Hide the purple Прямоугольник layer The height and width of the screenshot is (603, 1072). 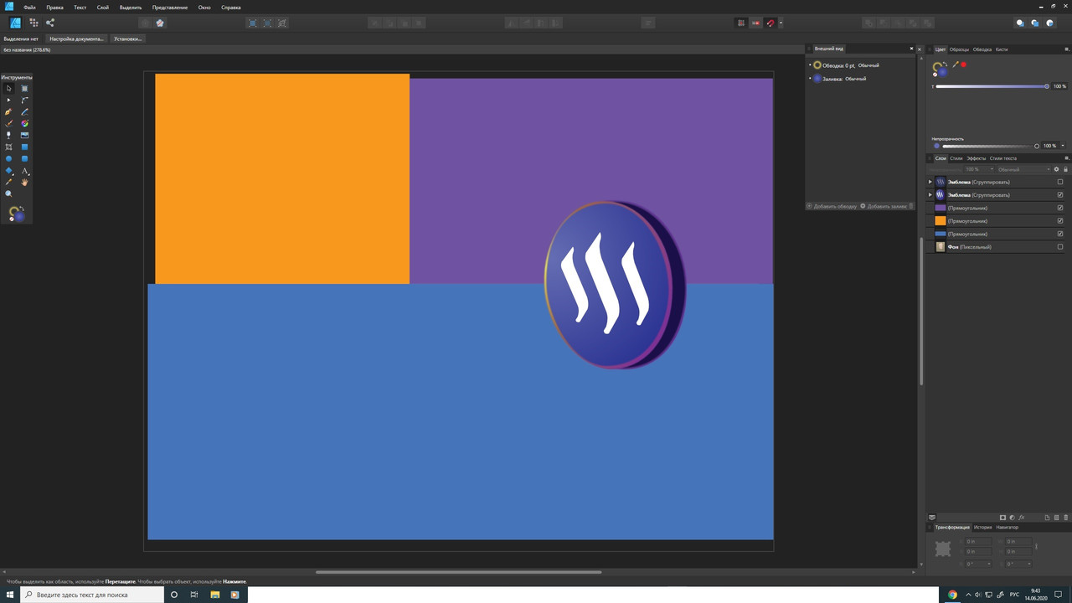[1060, 208]
